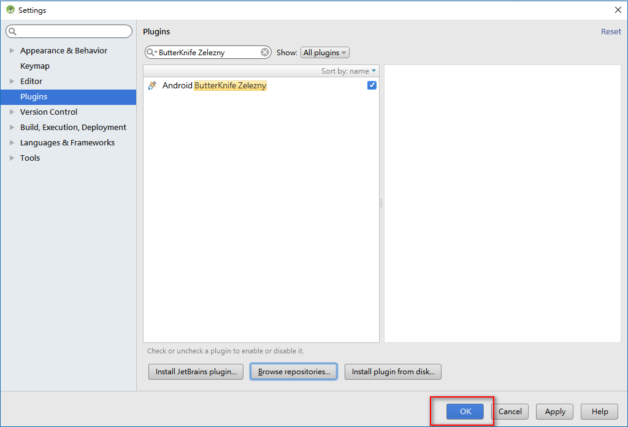Click the Install JetBrains plugin button
This screenshot has width=628, height=427.
coord(196,372)
